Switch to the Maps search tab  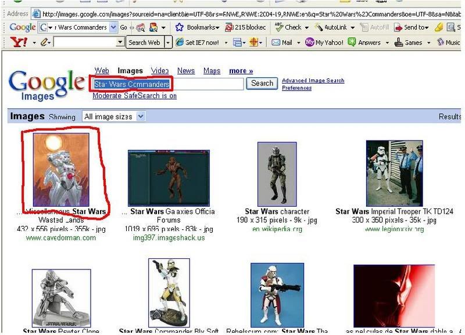tap(212, 70)
